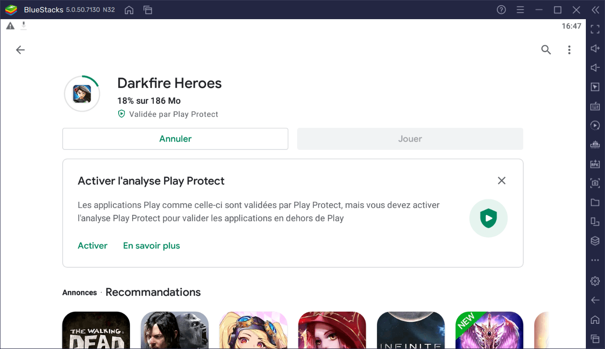Open BlueStacks hamburger menu
This screenshot has width=605, height=349.
(520, 10)
